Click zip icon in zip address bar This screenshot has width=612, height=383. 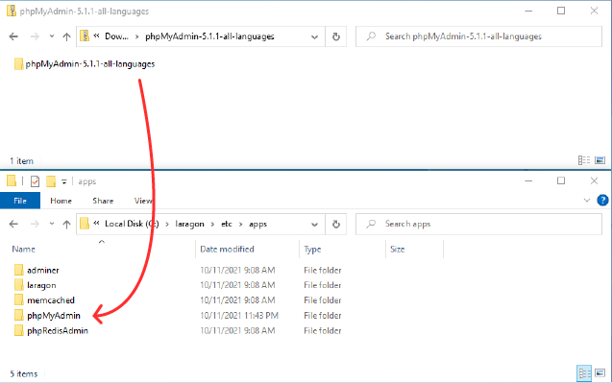pyautogui.click(x=85, y=36)
